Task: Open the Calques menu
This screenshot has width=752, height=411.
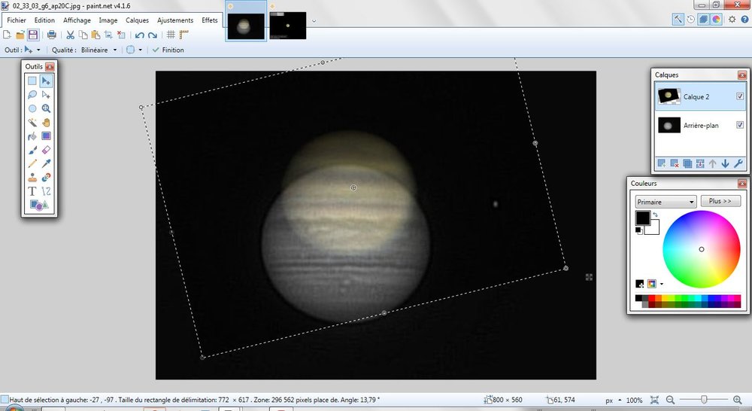Action: click(137, 20)
